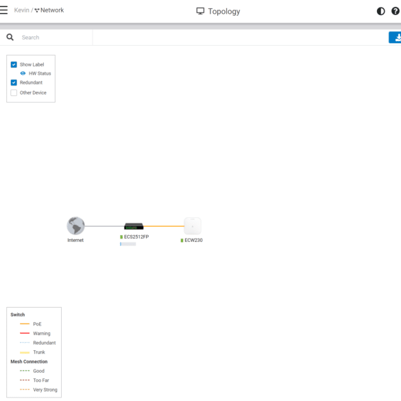Select the ECS2512FP switch device icon
The image size is (401, 401).
pos(134,226)
